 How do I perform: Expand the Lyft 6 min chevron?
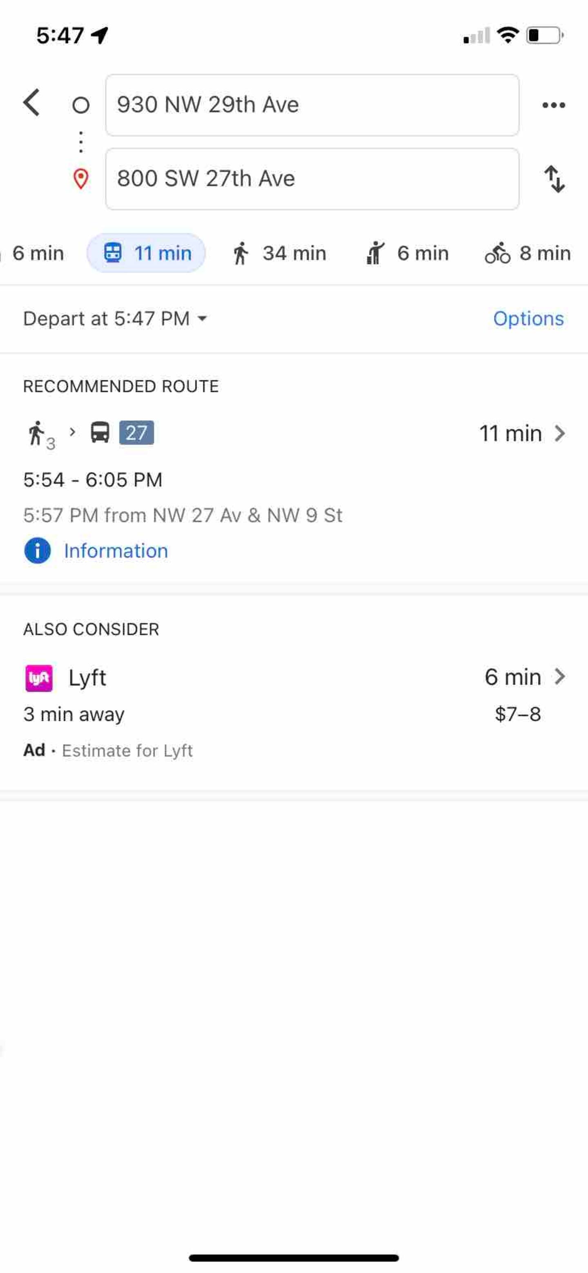point(559,677)
